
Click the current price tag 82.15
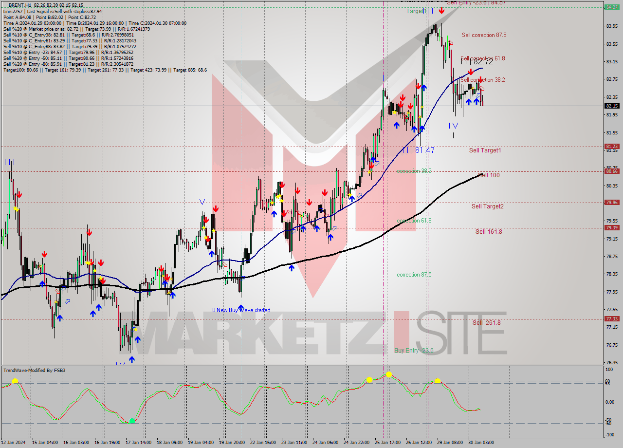tap(612, 106)
